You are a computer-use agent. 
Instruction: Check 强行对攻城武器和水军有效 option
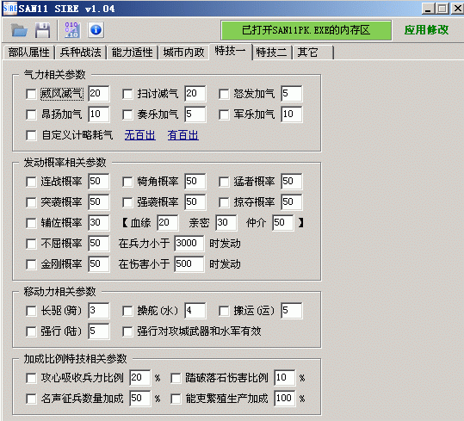[x=127, y=331]
